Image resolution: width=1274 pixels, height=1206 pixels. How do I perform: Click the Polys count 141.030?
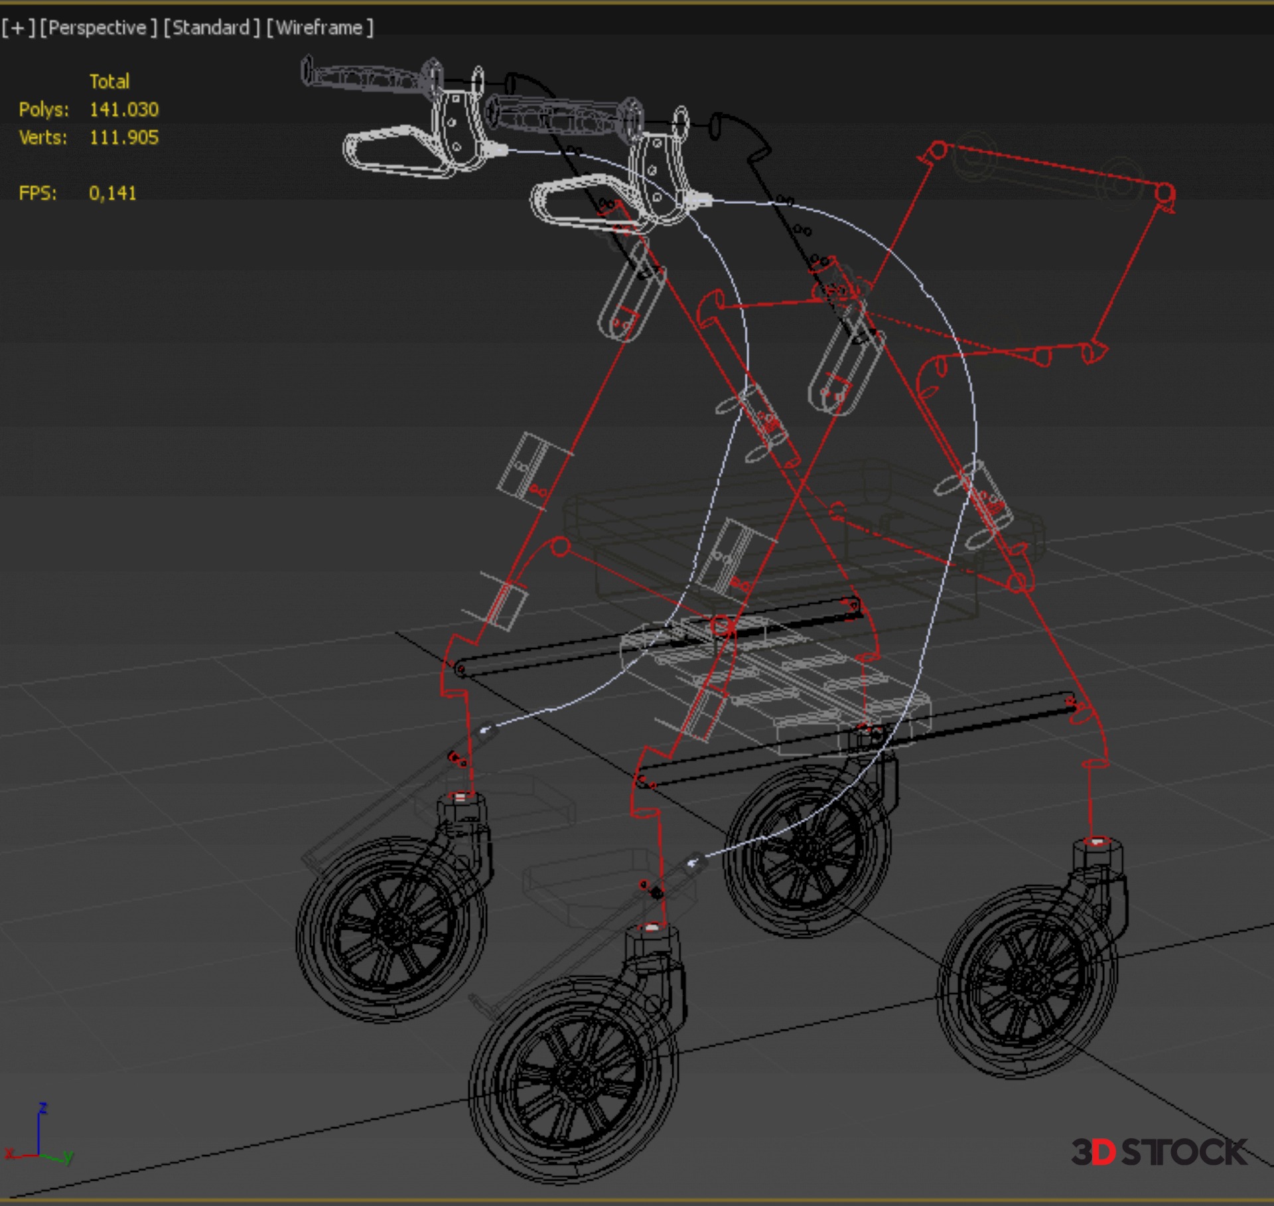tap(124, 110)
